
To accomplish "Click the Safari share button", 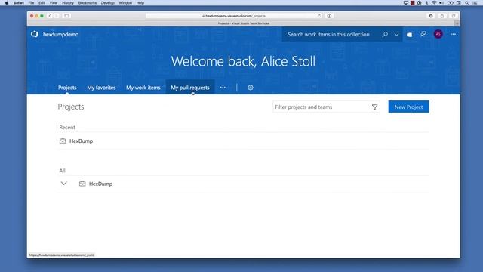I will (442, 16).
